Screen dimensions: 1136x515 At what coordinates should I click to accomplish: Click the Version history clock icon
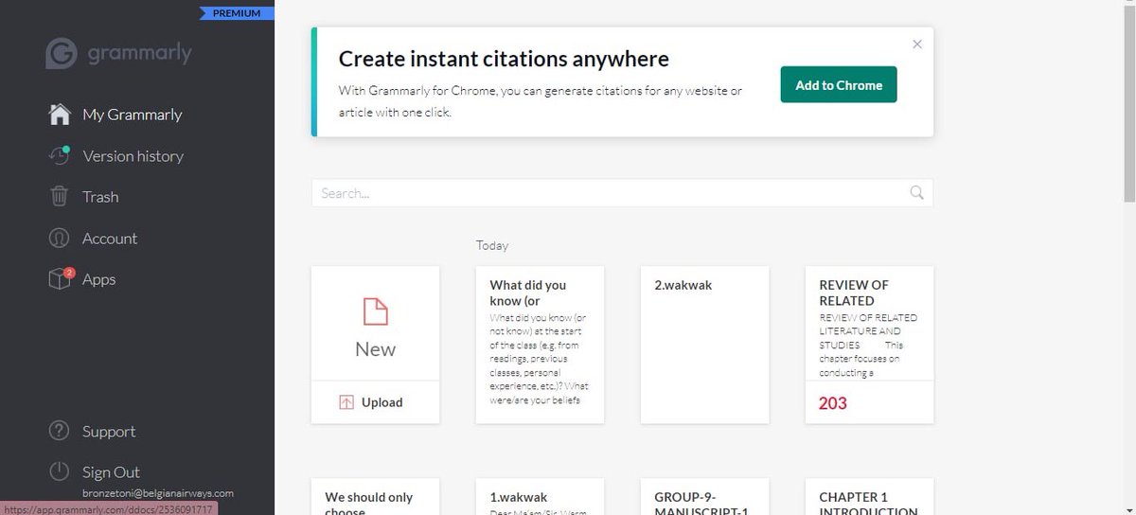pos(60,156)
